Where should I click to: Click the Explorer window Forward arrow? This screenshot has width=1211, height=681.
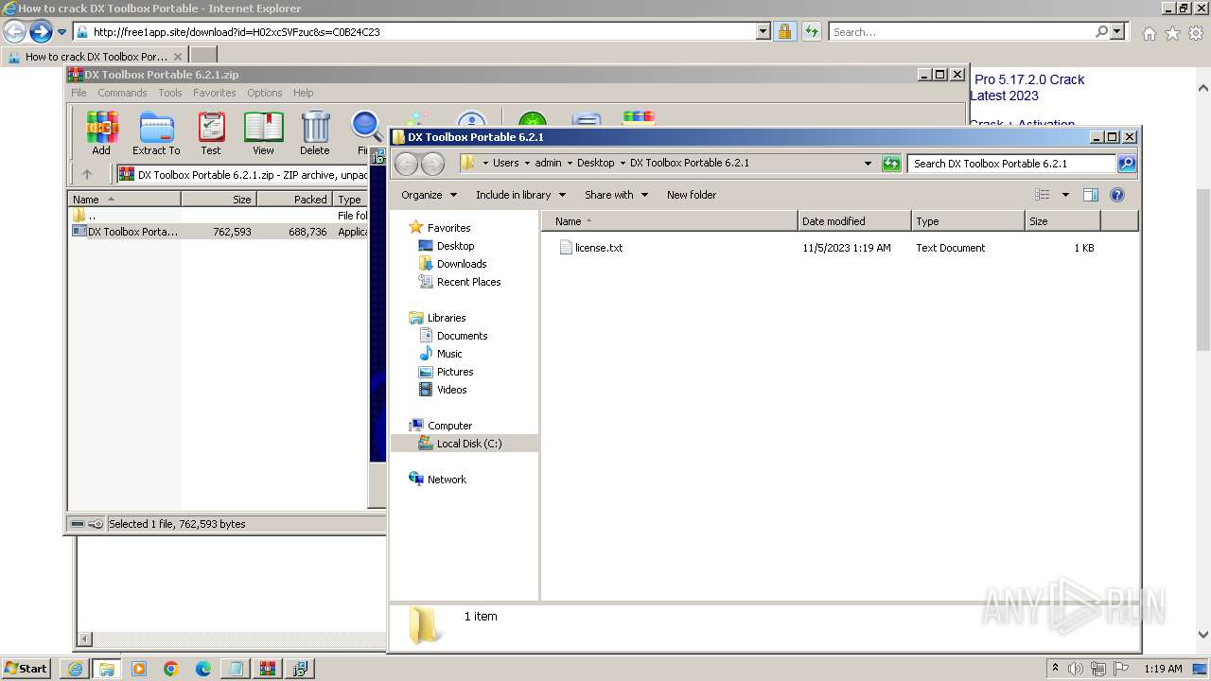point(433,163)
